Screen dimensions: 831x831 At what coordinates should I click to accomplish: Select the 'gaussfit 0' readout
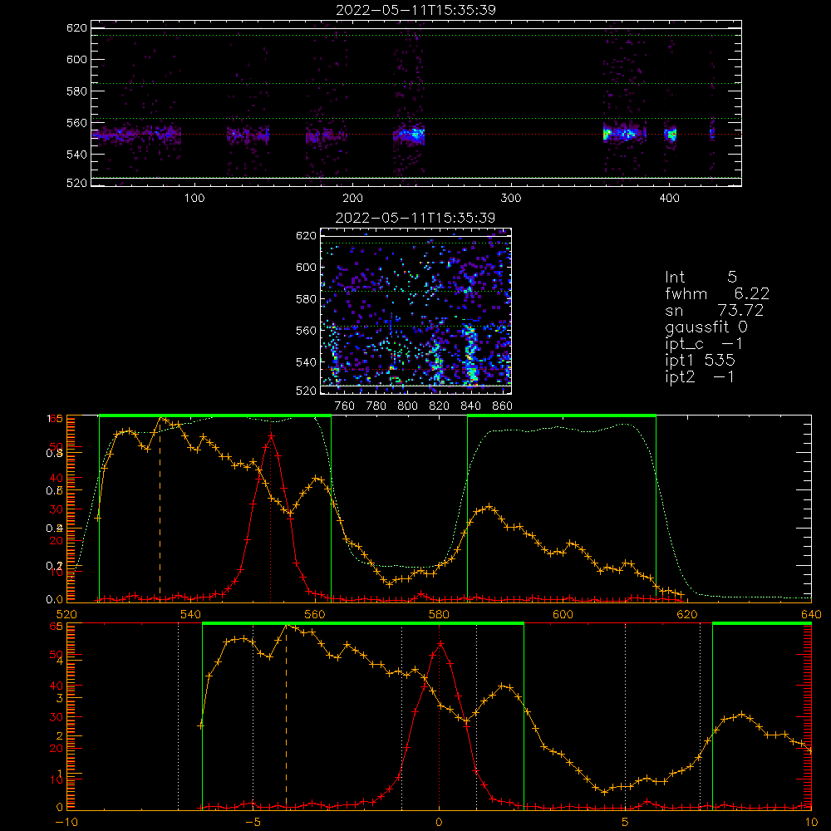[706, 327]
